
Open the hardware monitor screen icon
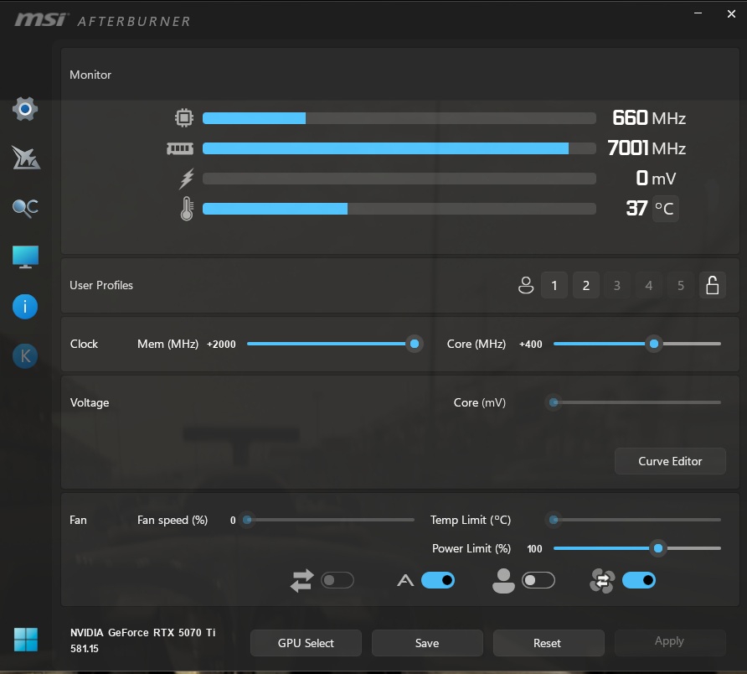[x=25, y=257]
